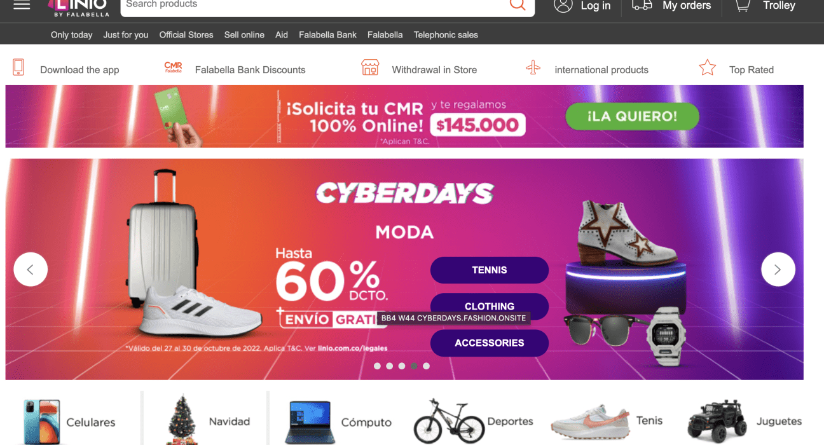Click the international products airplane icon
The height and width of the screenshot is (445, 824).
(x=533, y=67)
